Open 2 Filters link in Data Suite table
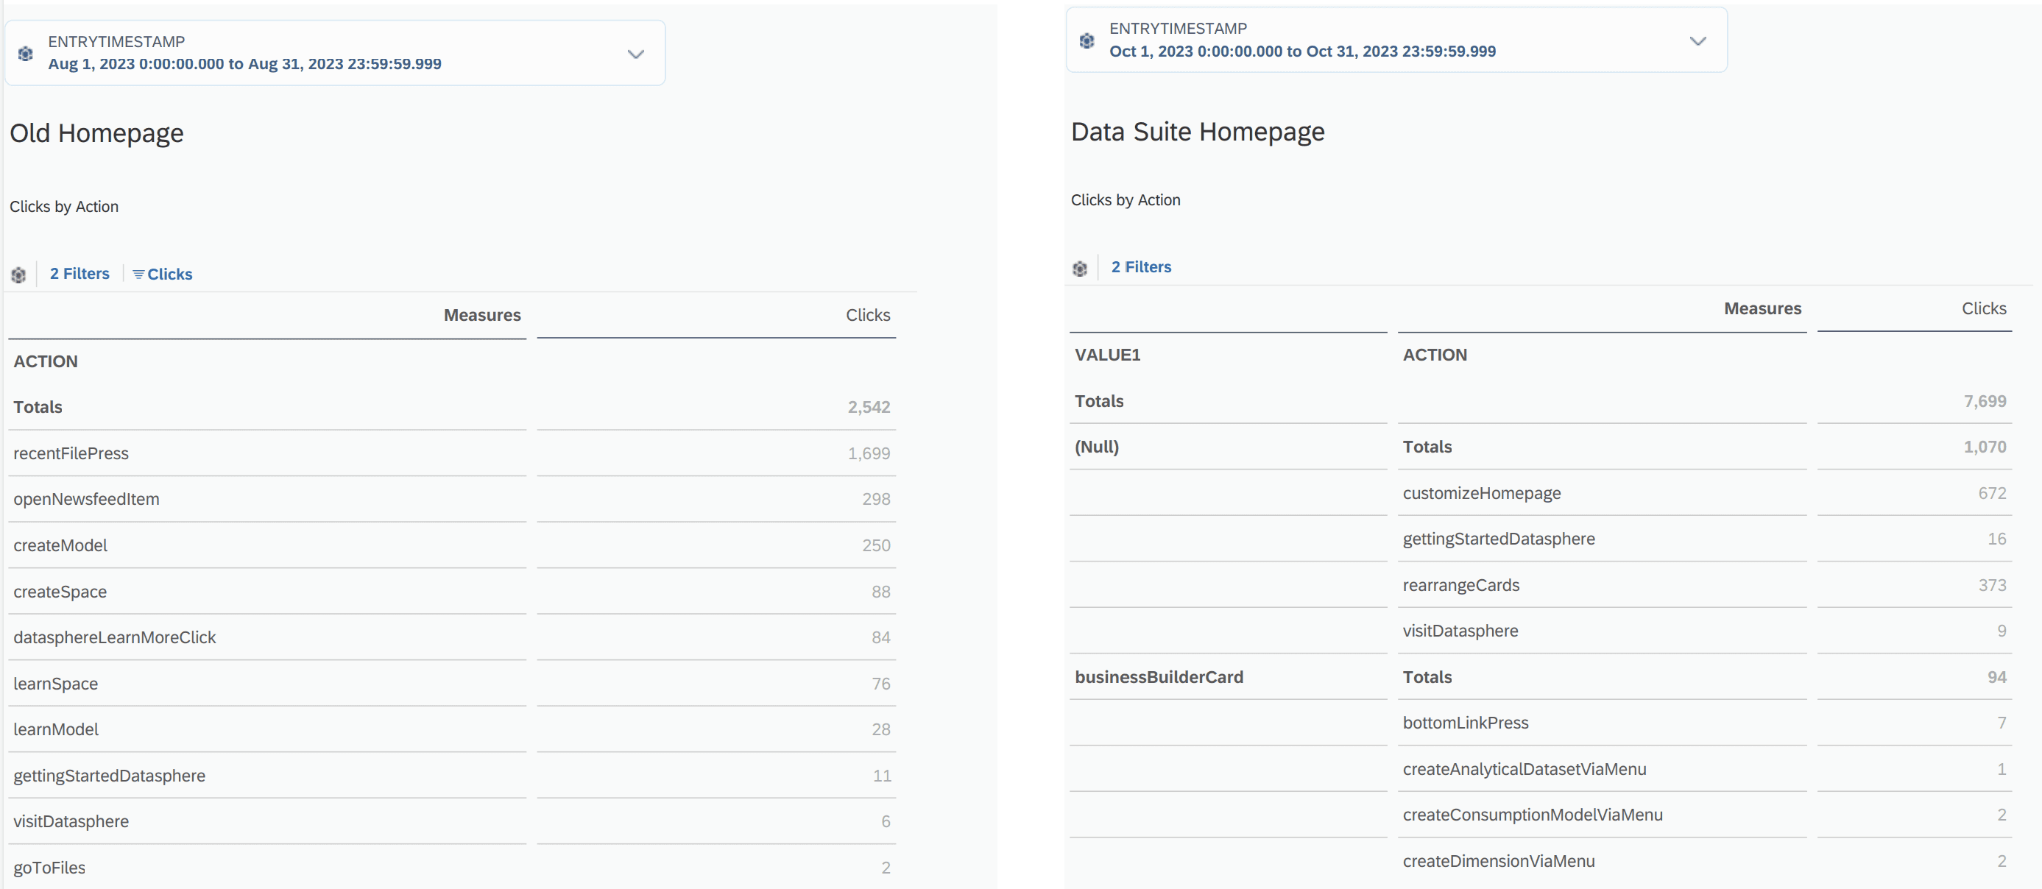This screenshot has height=889, width=2042. tap(1141, 267)
